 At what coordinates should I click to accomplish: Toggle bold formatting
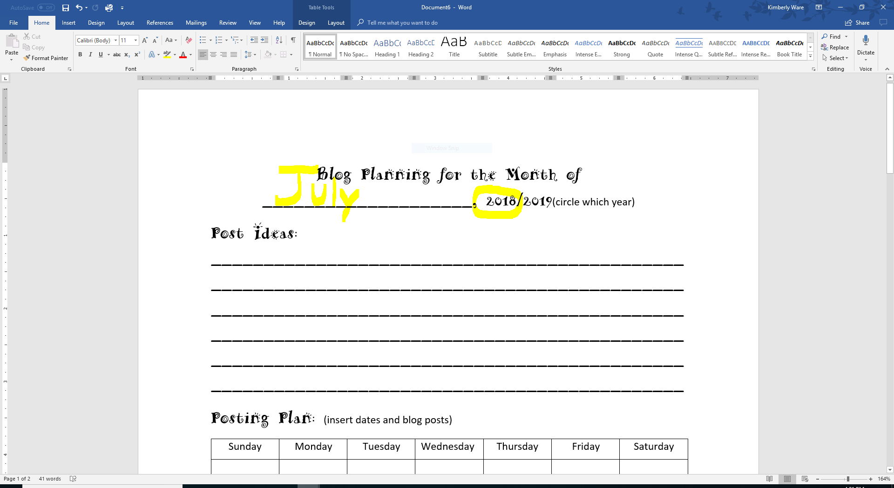coord(80,54)
